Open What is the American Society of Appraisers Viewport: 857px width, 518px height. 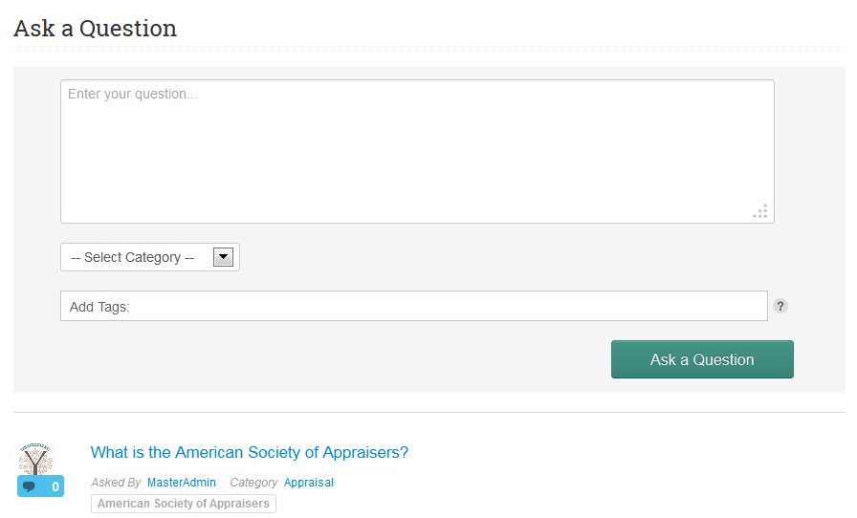[250, 452]
